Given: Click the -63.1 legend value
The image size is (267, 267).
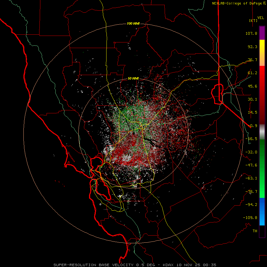Looking at the screenshot, I should pyautogui.click(x=251, y=178).
